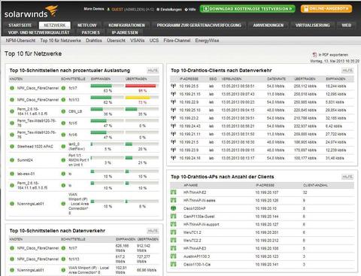Click the access point icon for Cisco1130-1-Cle
The width and height of the screenshot is (361, 276).
[173, 265]
